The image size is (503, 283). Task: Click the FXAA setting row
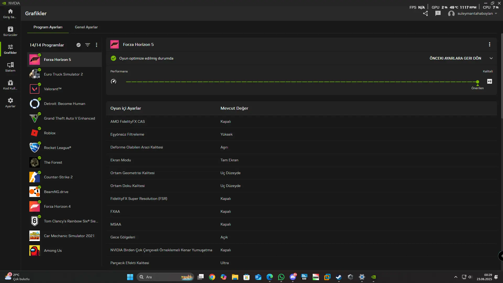tap(301, 211)
